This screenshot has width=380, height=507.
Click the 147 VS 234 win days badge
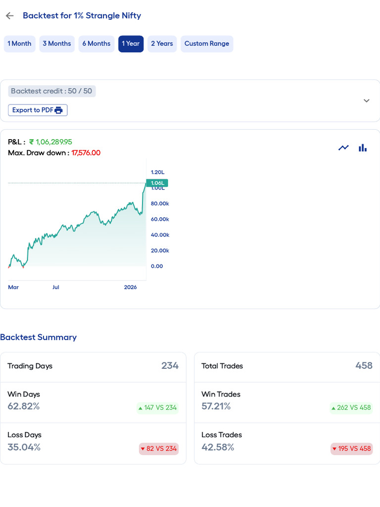pos(158,408)
